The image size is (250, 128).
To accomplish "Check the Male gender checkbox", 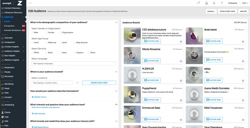I will tap(33, 33).
